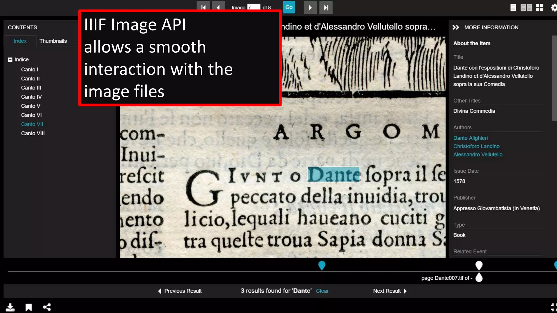Select Canto III in index
This screenshot has height=313, width=557.
pyautogui.click(x=31, y=88)
